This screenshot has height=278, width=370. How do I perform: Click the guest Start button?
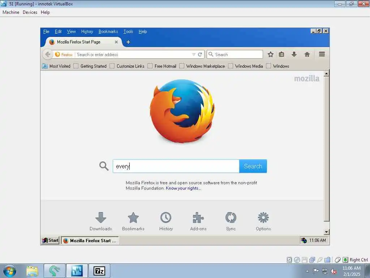tap(50, 240)
